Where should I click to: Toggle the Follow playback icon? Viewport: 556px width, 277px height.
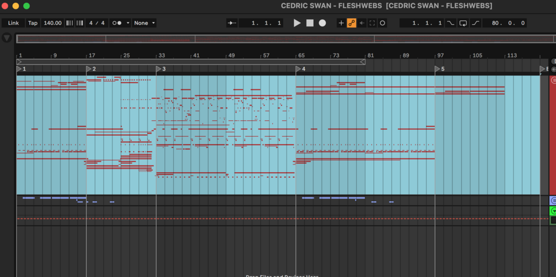coord(232,23)
